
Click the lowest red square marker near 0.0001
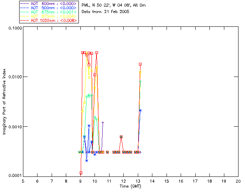pyautogui.click(x=81, y=173)
